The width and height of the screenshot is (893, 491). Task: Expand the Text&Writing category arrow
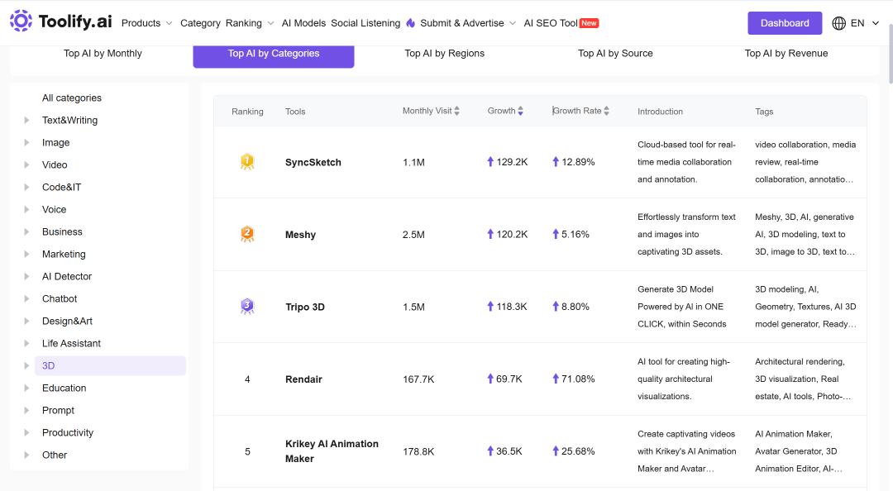(26, 120)
